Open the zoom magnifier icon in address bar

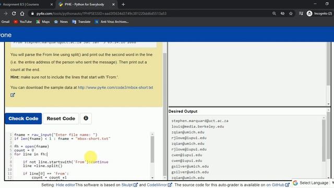[274, 14]
